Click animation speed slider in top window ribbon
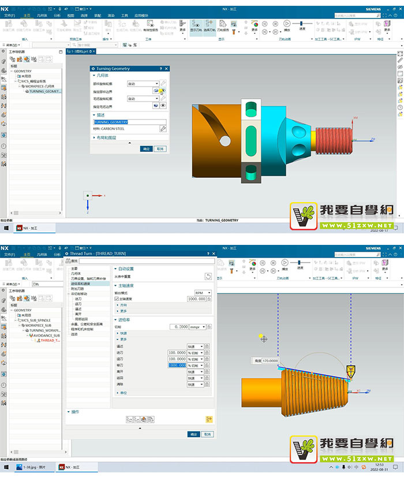Screen dimensions: 404x477 point(302,24)
